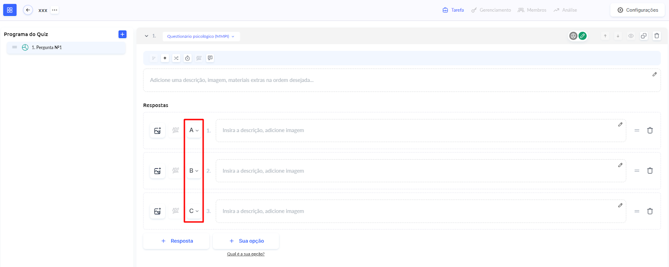The image size is (669, 267).
Task: Add image to answer 1
Action: [157, 131]
